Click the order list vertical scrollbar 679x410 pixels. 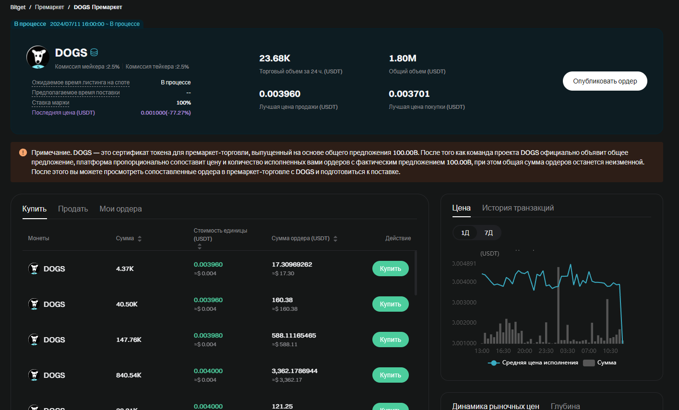416,273
